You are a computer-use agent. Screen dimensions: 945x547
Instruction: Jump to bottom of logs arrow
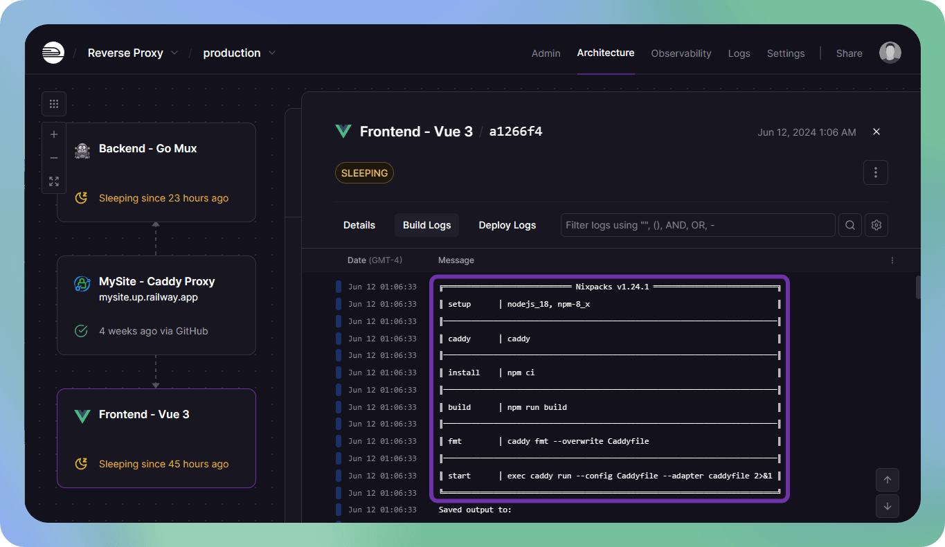(x=888, y=506)
